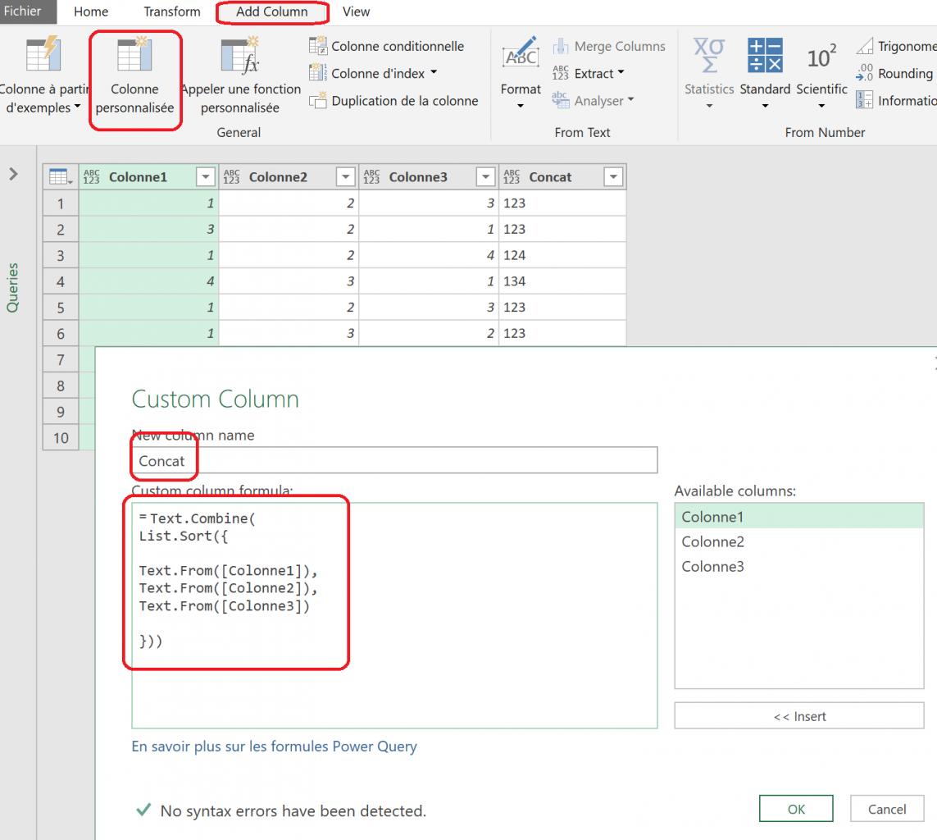Open the Colonne2 filter dropdown
Viewport: 937px width, 840px height.
coord(345,177)
